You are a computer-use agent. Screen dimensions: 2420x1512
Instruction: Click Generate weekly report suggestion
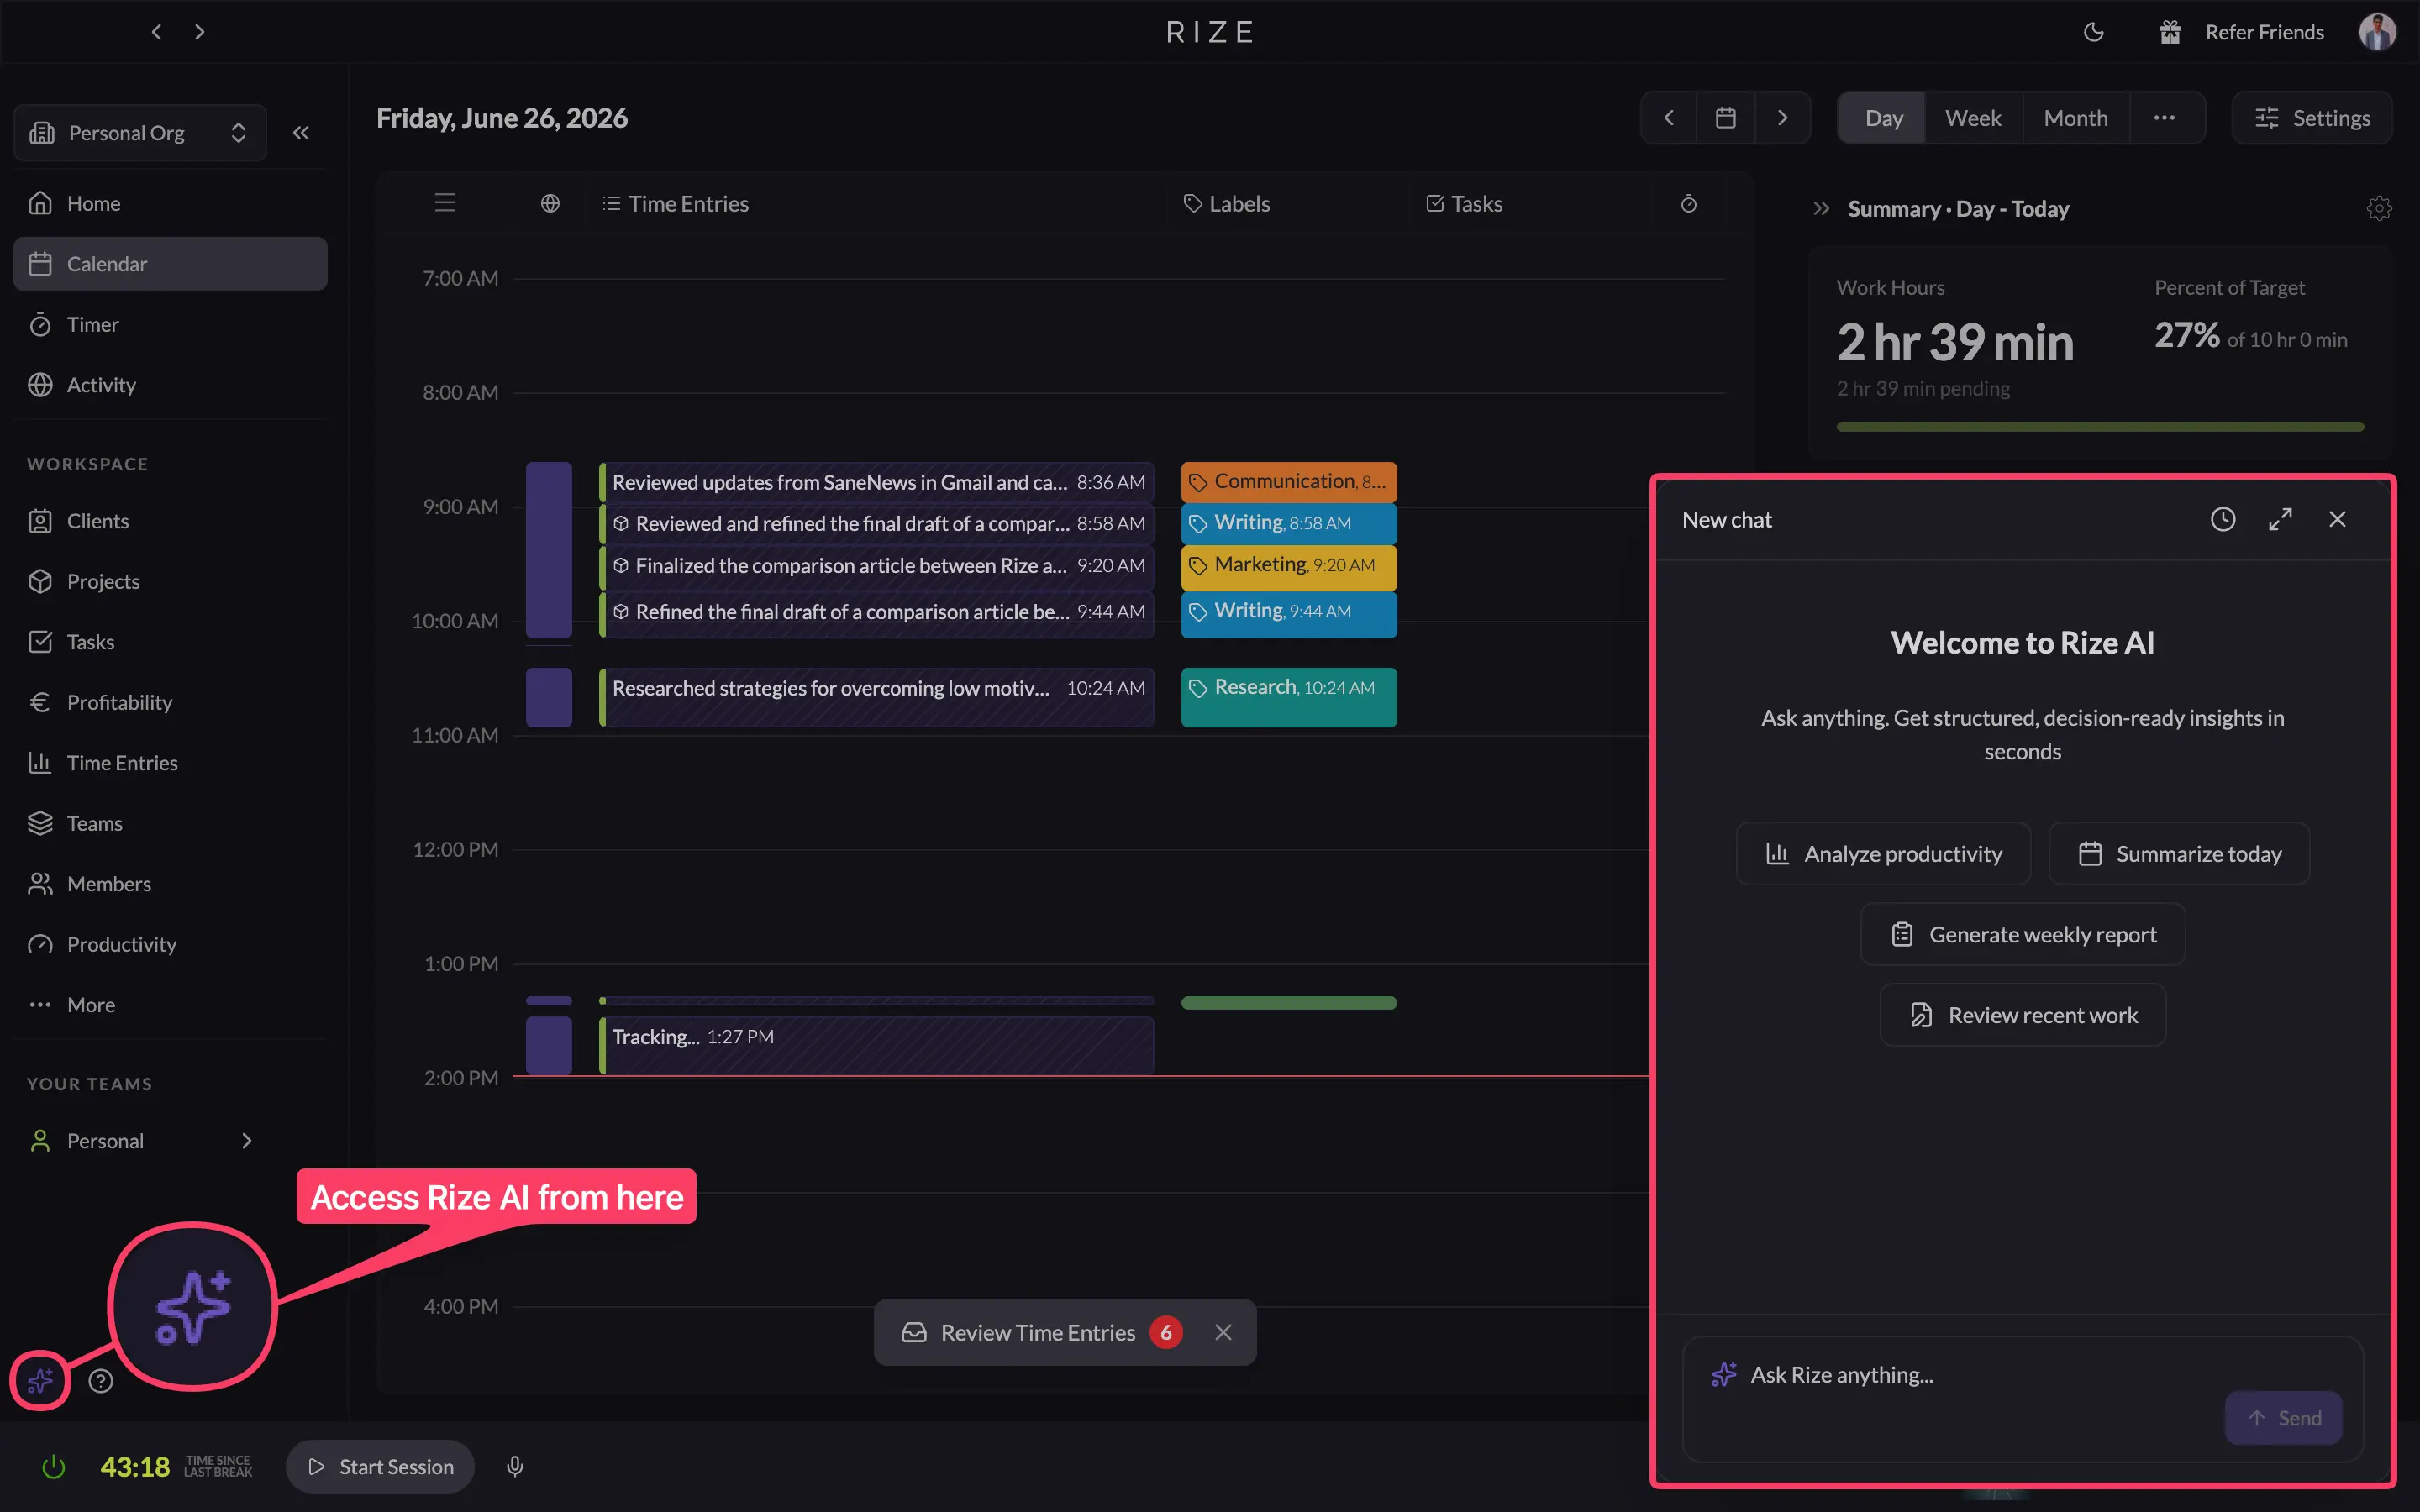[x=2022, y=934]
